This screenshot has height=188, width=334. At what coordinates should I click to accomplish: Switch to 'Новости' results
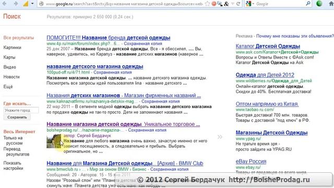point(11,77)
